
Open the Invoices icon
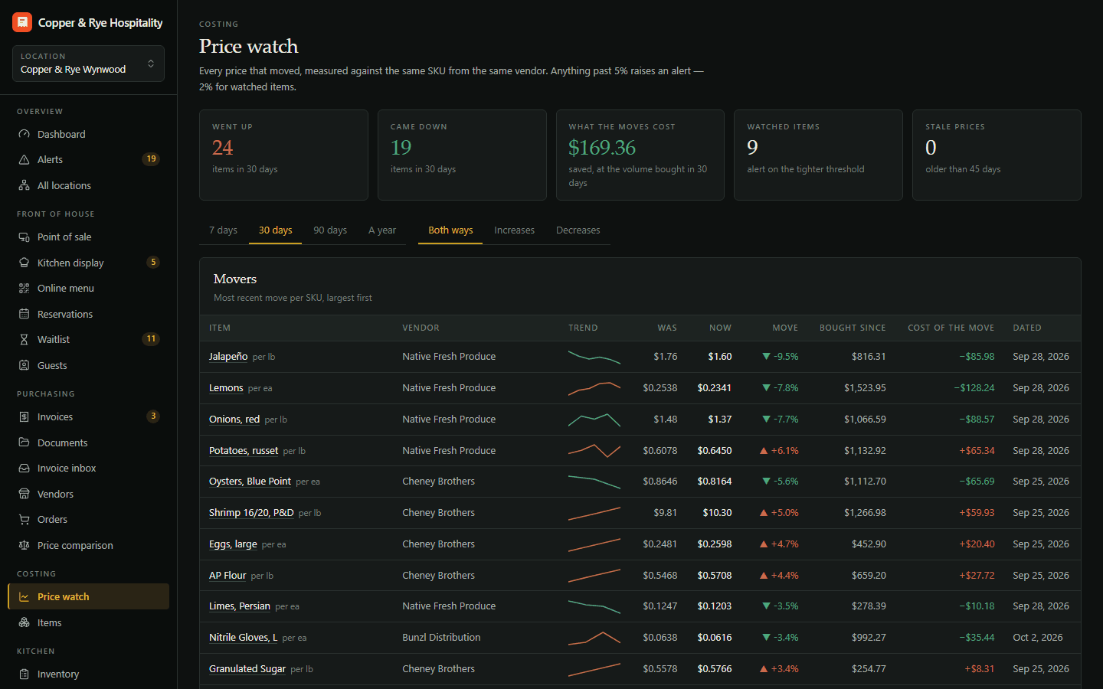[x=24, y=416]
